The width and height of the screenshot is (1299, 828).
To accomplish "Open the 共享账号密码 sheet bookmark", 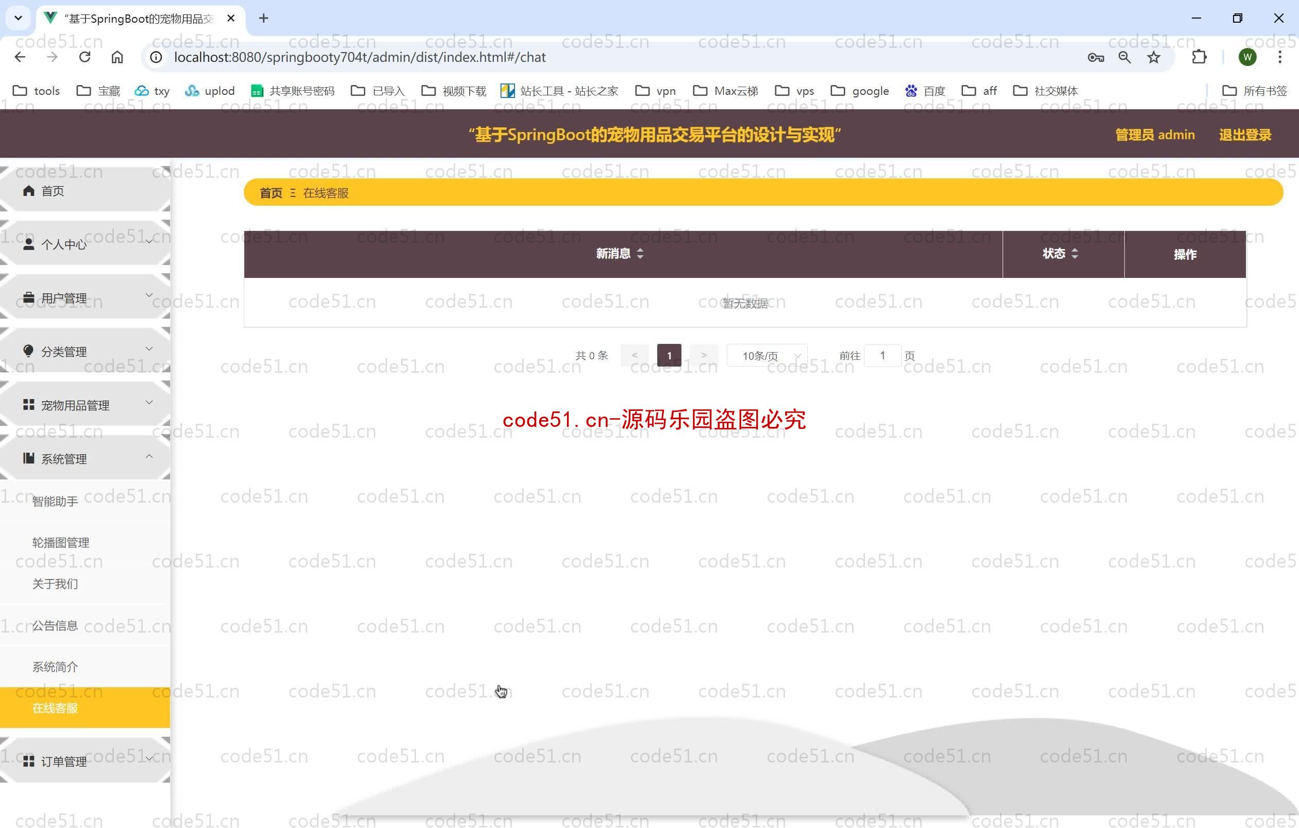I will (x=292, y=91).
